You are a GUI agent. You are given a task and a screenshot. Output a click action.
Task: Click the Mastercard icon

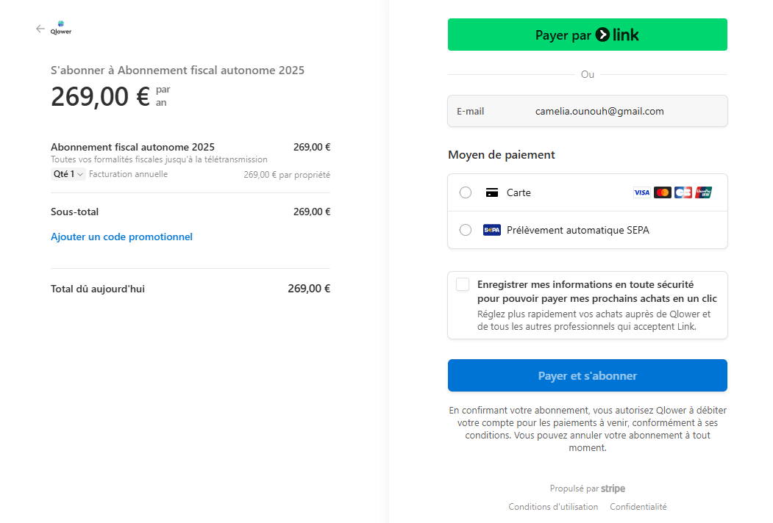(x=663, y=192)
